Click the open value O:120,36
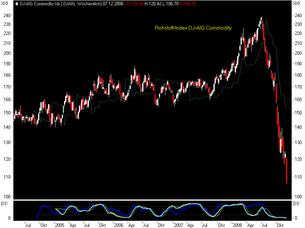305x228 pixels. click(135, 4)
